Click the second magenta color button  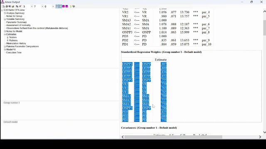pos(66,7)
